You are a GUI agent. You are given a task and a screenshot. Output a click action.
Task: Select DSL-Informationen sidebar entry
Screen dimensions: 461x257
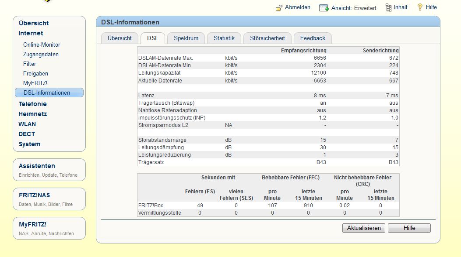point(49,93)
